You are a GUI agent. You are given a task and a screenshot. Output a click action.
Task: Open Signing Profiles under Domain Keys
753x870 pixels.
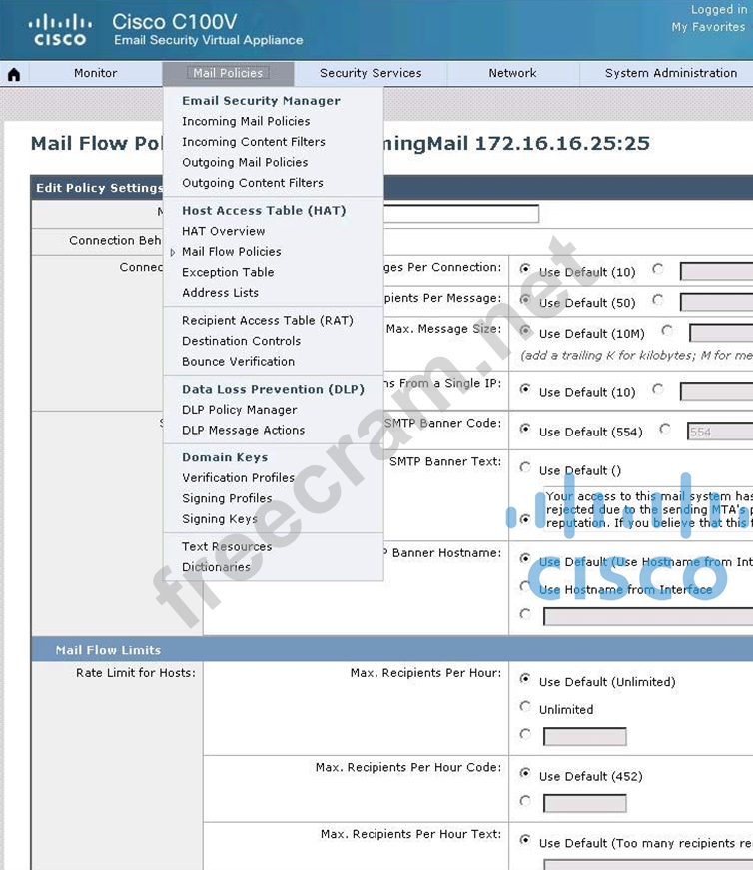pos(227,498)
